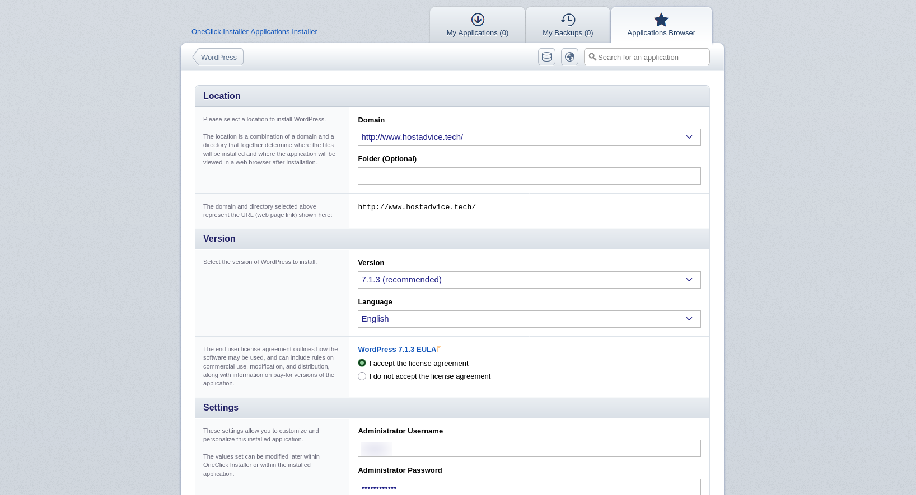
Task: Click 'Select the version of WordPress to install.' text
Action: coord(260,262)
